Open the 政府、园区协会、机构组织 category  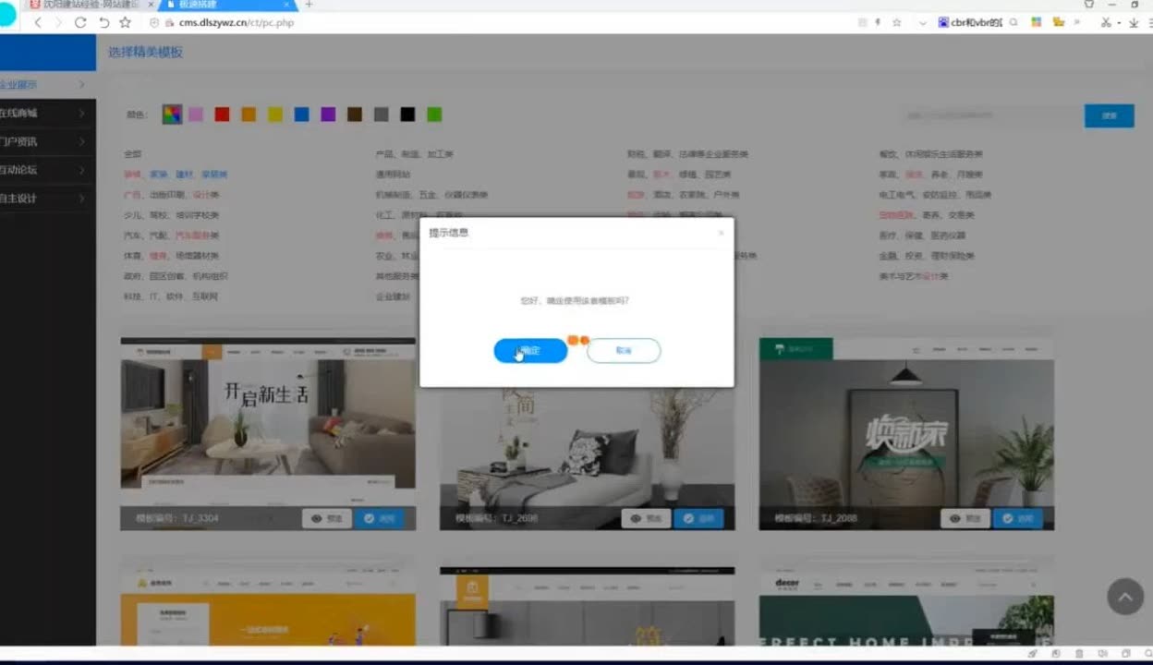(176, 276)
